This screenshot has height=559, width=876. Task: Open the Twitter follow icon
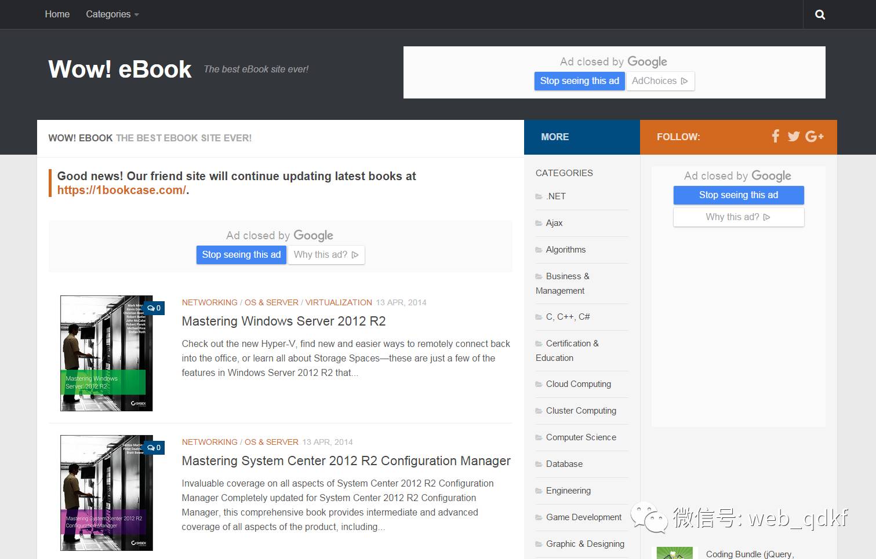794,136
